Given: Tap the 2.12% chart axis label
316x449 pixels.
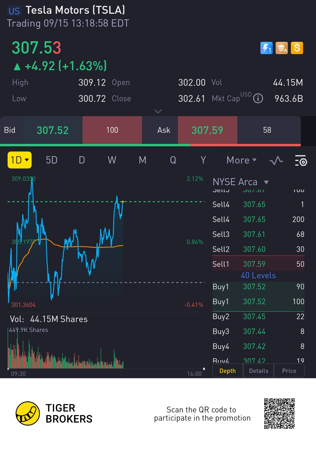Looking at the screenshot, I should tap(195, 178).
